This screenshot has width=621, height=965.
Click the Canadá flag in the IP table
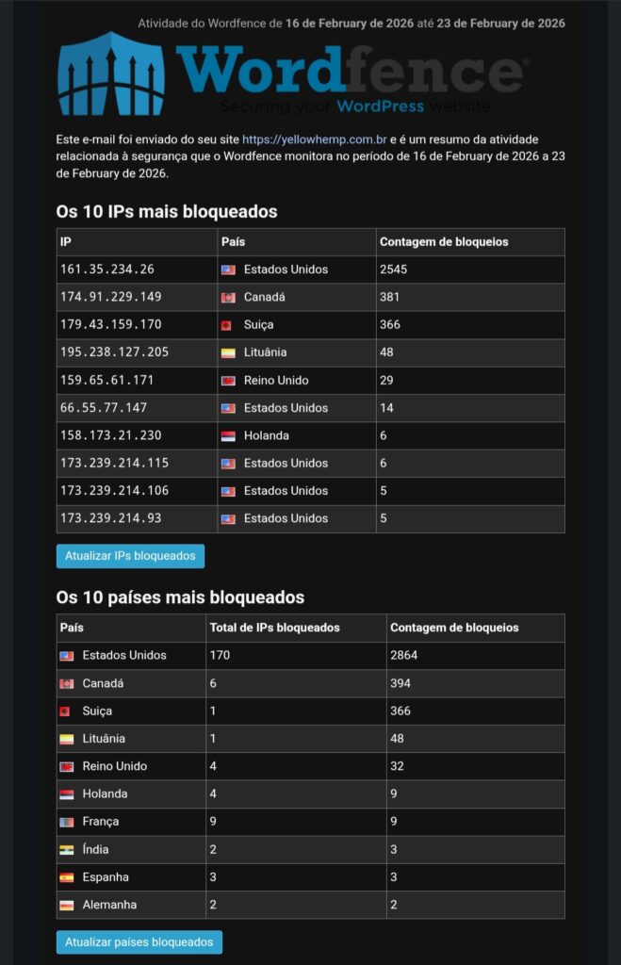click(227, 298)
